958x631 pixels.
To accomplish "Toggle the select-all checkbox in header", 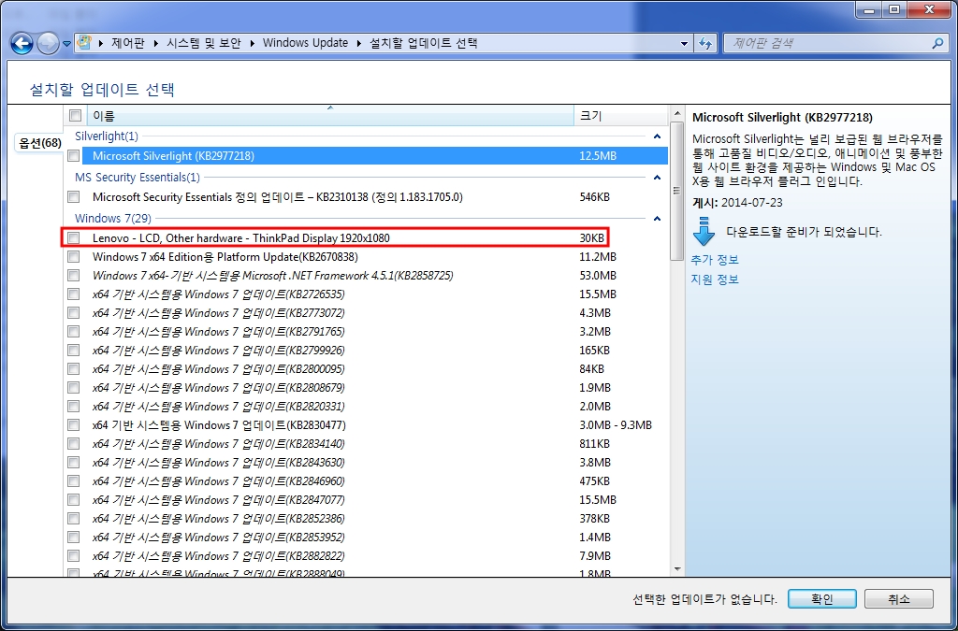I will click(75, 115).
